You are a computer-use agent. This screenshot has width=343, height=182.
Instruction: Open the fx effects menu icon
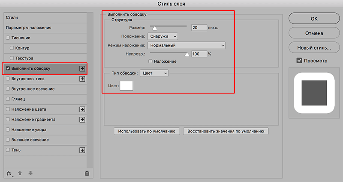9,173
